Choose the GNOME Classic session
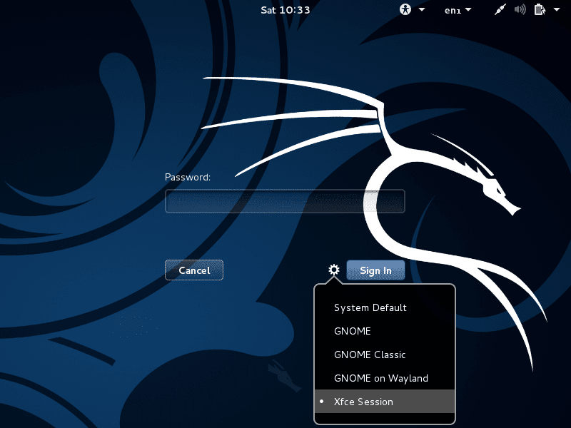 click(x=370, y=355)
